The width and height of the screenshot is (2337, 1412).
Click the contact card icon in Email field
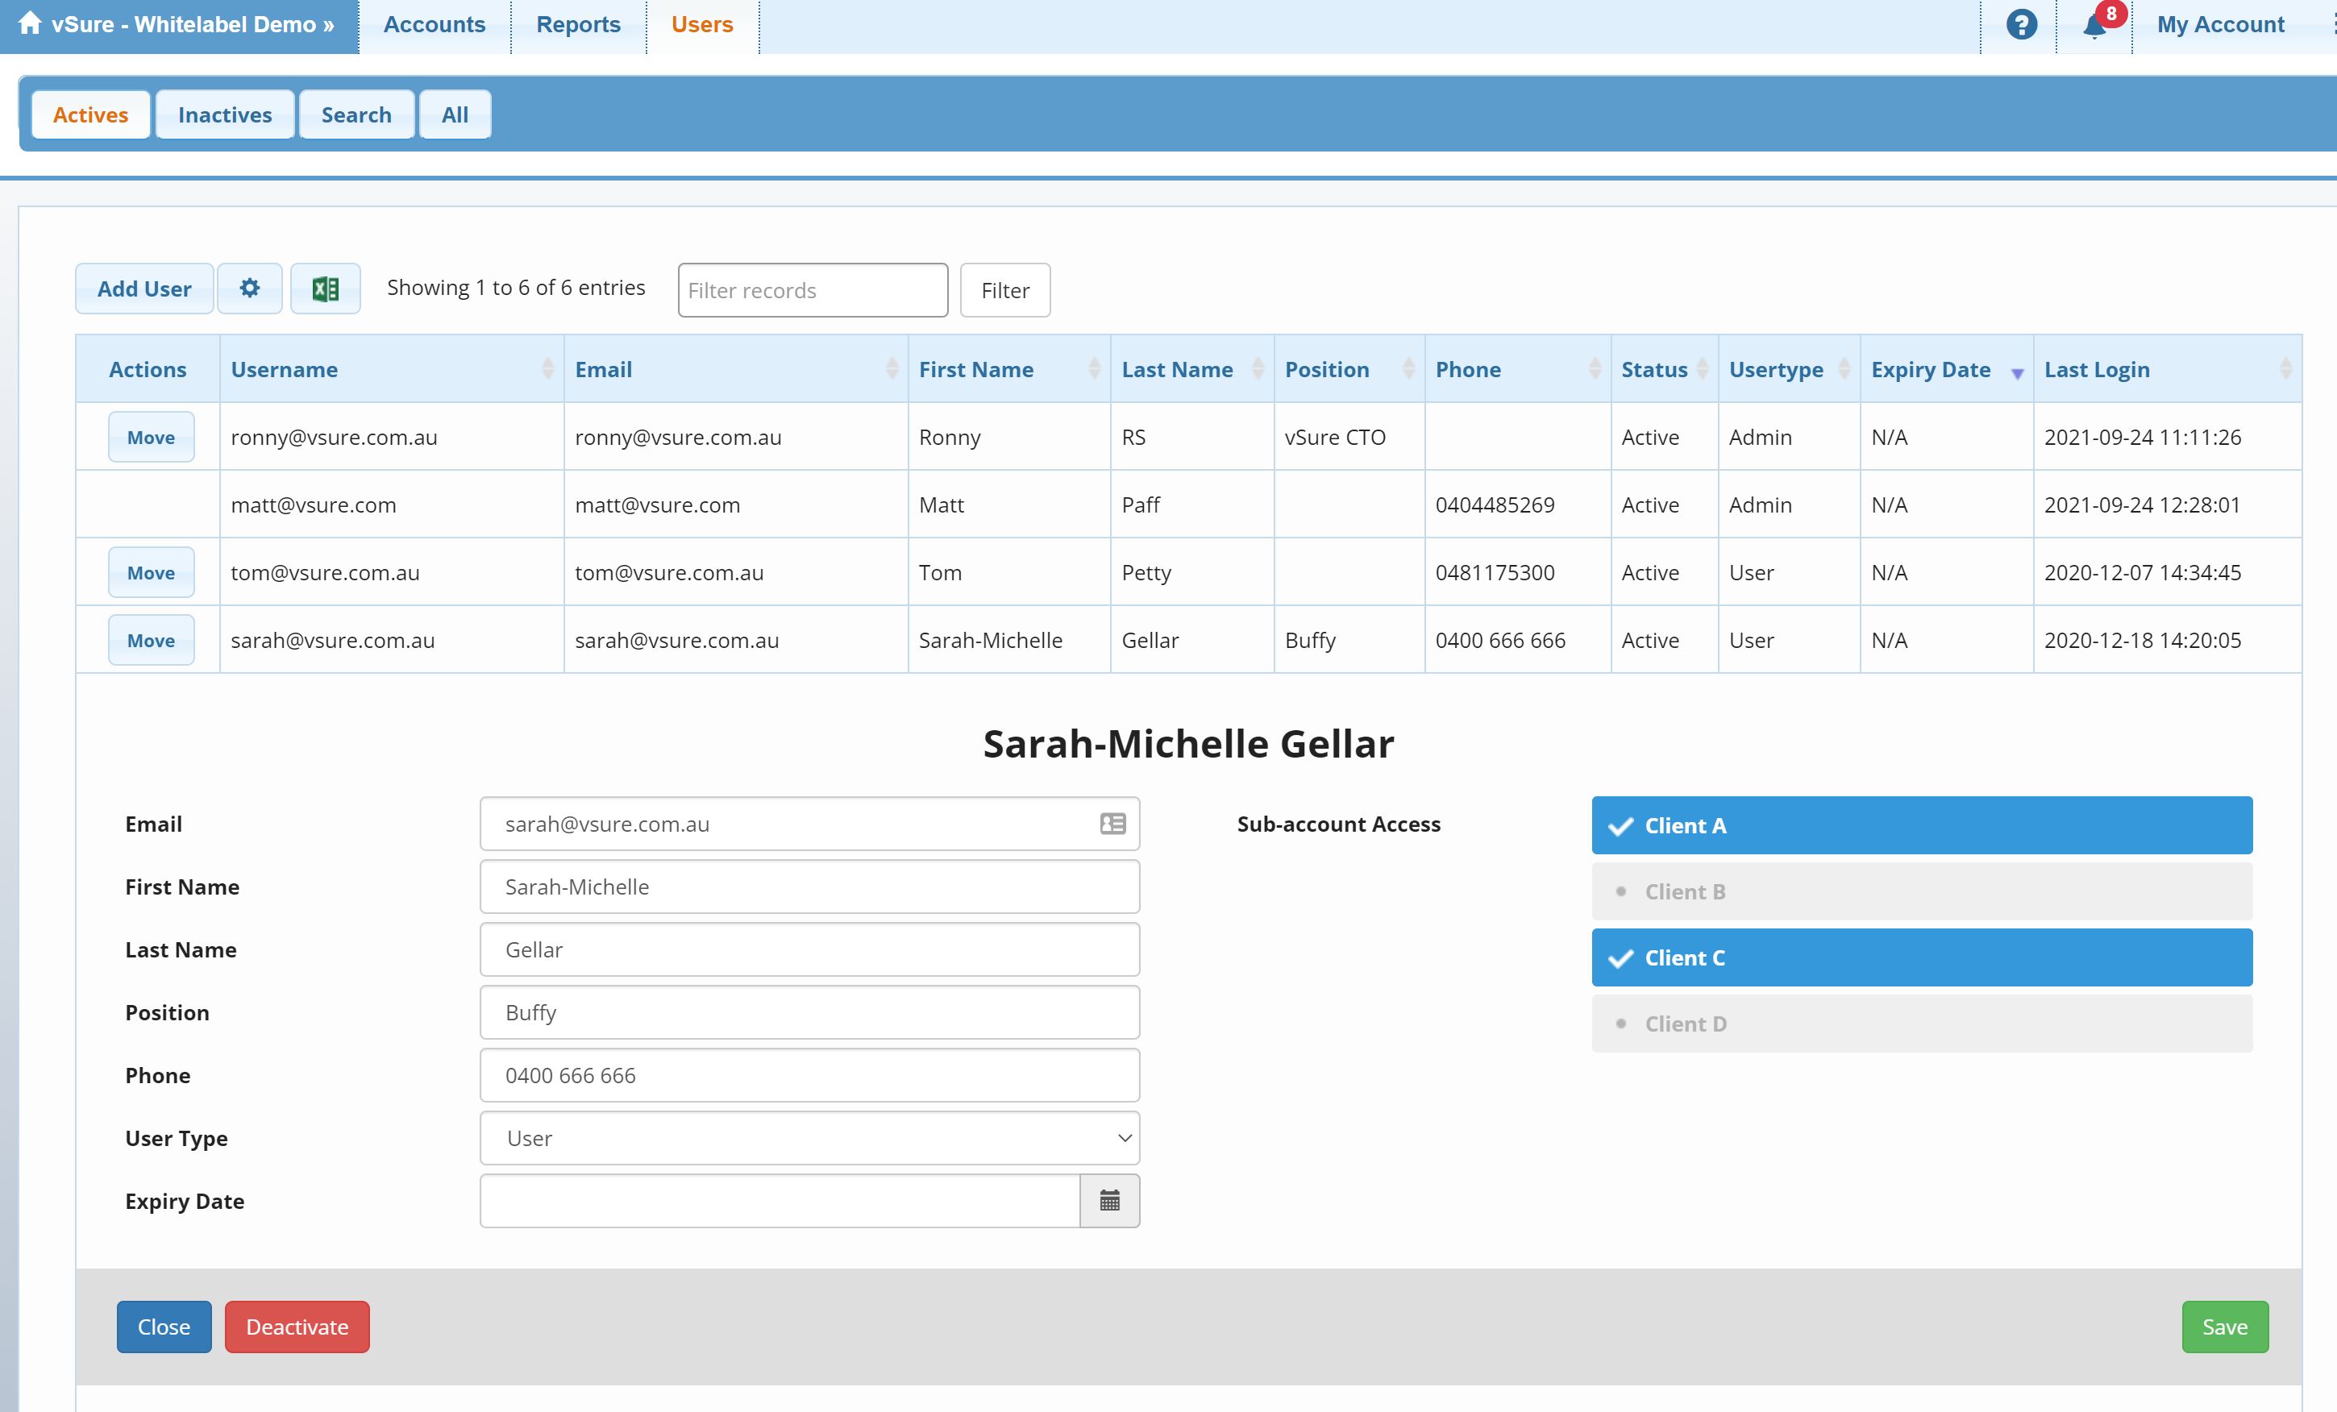pos(1112,823)
